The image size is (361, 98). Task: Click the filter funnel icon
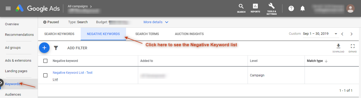coord(56,48)
